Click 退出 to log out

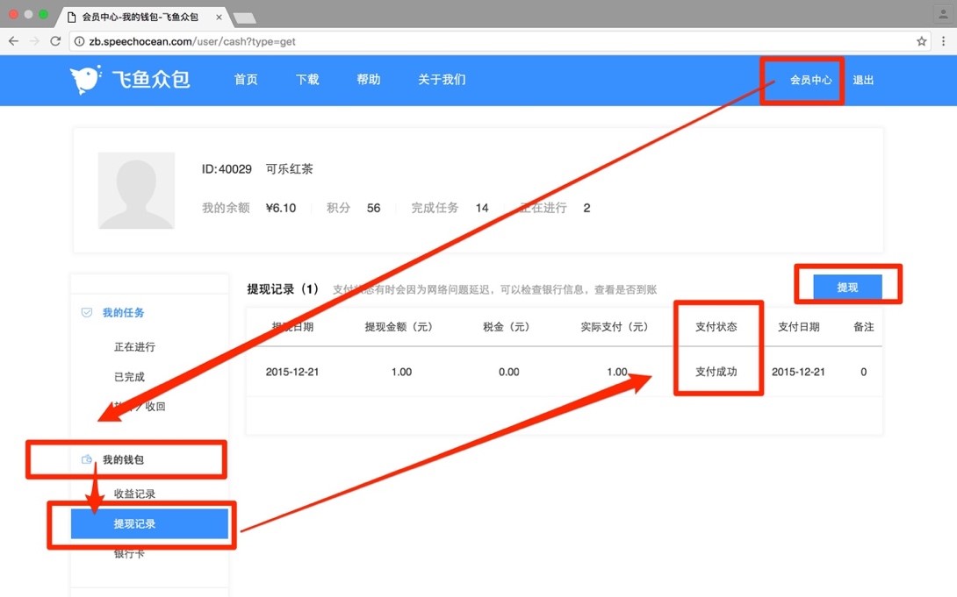click(x=864, y=80)
